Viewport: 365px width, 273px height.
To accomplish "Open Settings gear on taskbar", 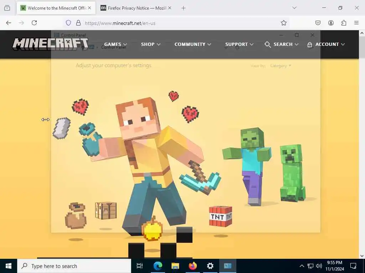I will click(x=210, y=266).
